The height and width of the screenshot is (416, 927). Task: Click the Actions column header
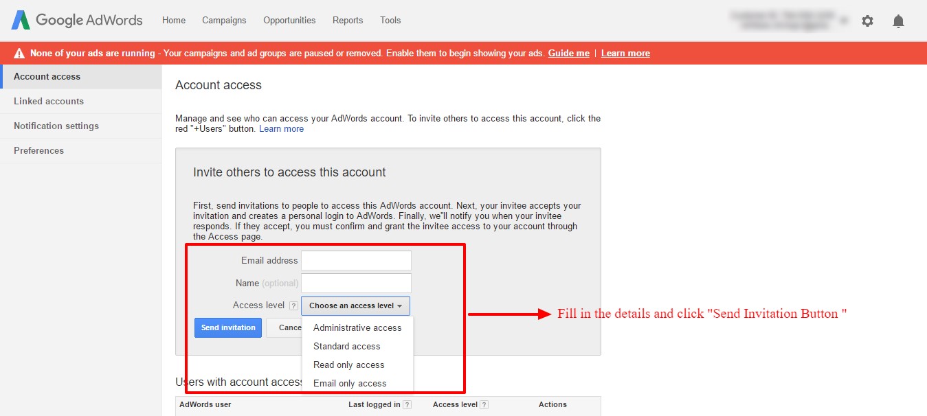pyautogui.click(x=552, y=404)
